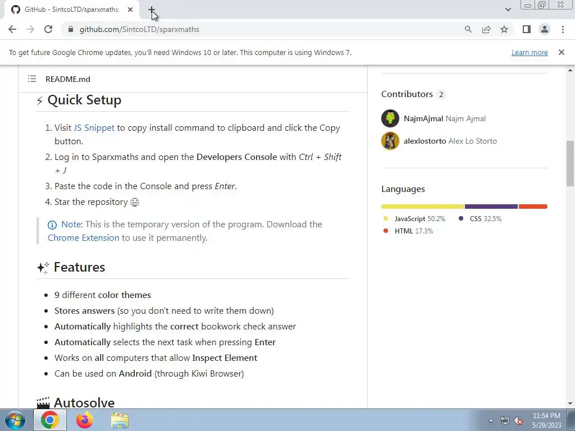Click the Autosolve heading

pyautogui.click(x=84, y=402)
